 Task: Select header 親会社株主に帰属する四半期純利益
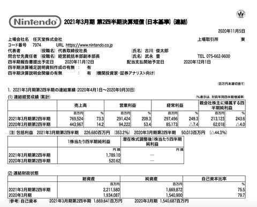tap(222, 105)
